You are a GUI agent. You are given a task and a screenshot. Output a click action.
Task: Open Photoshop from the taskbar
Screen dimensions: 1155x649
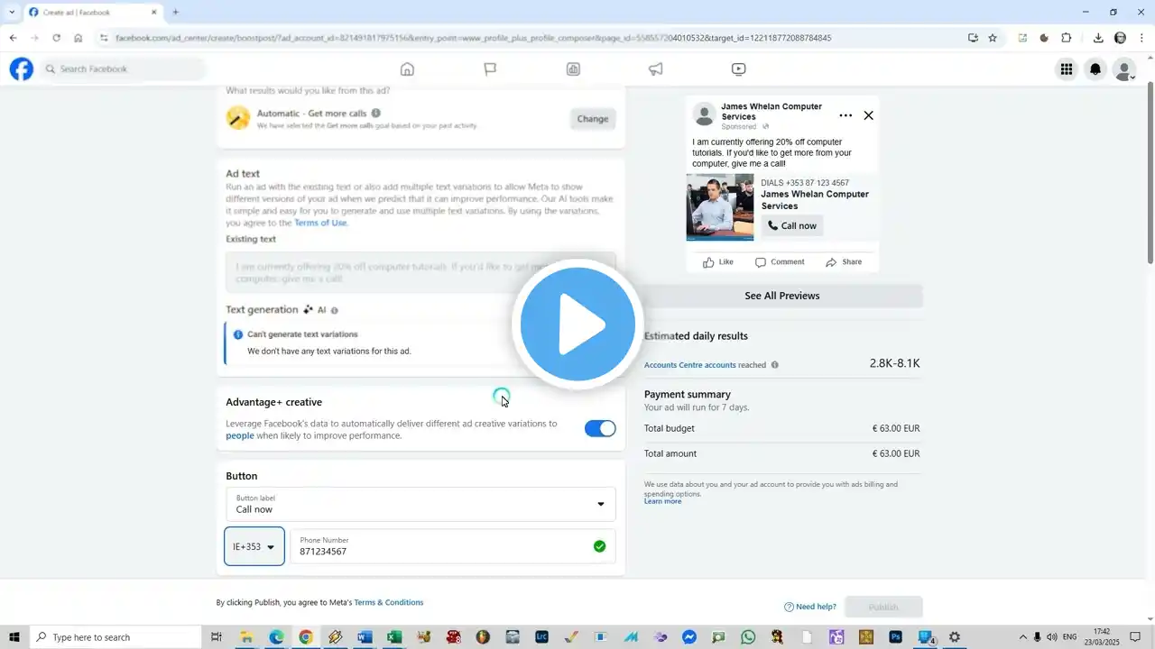[895, 637]
